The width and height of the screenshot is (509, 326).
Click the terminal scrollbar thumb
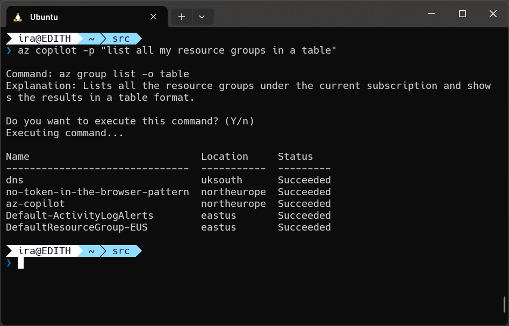click(x=505, y=305)
